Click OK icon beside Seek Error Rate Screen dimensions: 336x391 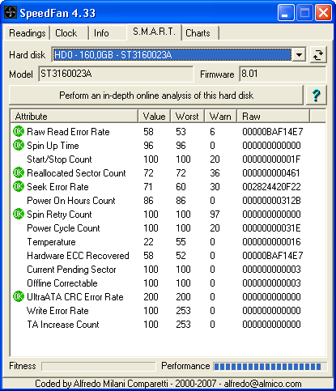19,186
